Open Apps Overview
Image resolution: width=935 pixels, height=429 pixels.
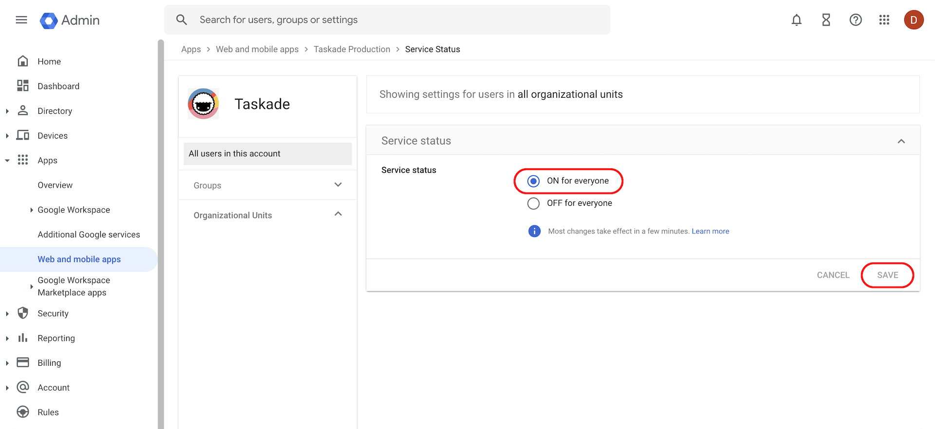pos(55,185)
